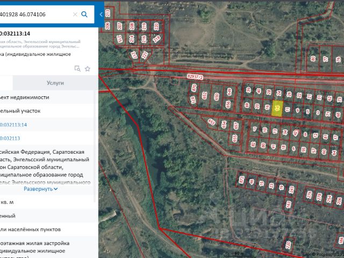This screenshot has width=344, height=258.
Task: Select parcel 39 on the map
Action: click(248, 90)
